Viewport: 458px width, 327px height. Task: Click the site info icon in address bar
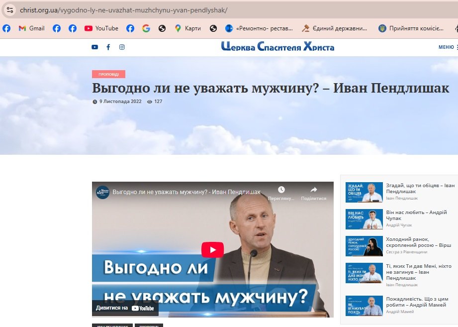point(9,10)
